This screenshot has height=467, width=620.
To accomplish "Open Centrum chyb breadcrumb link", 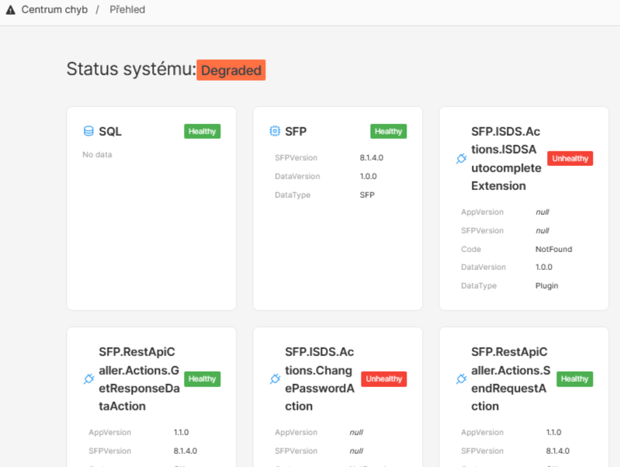I will pos(54,10).
